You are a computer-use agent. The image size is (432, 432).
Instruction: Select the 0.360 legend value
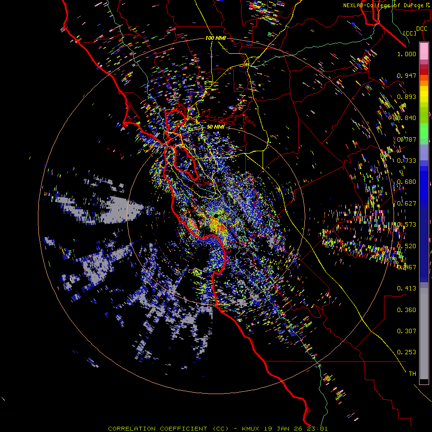[407, 310]
